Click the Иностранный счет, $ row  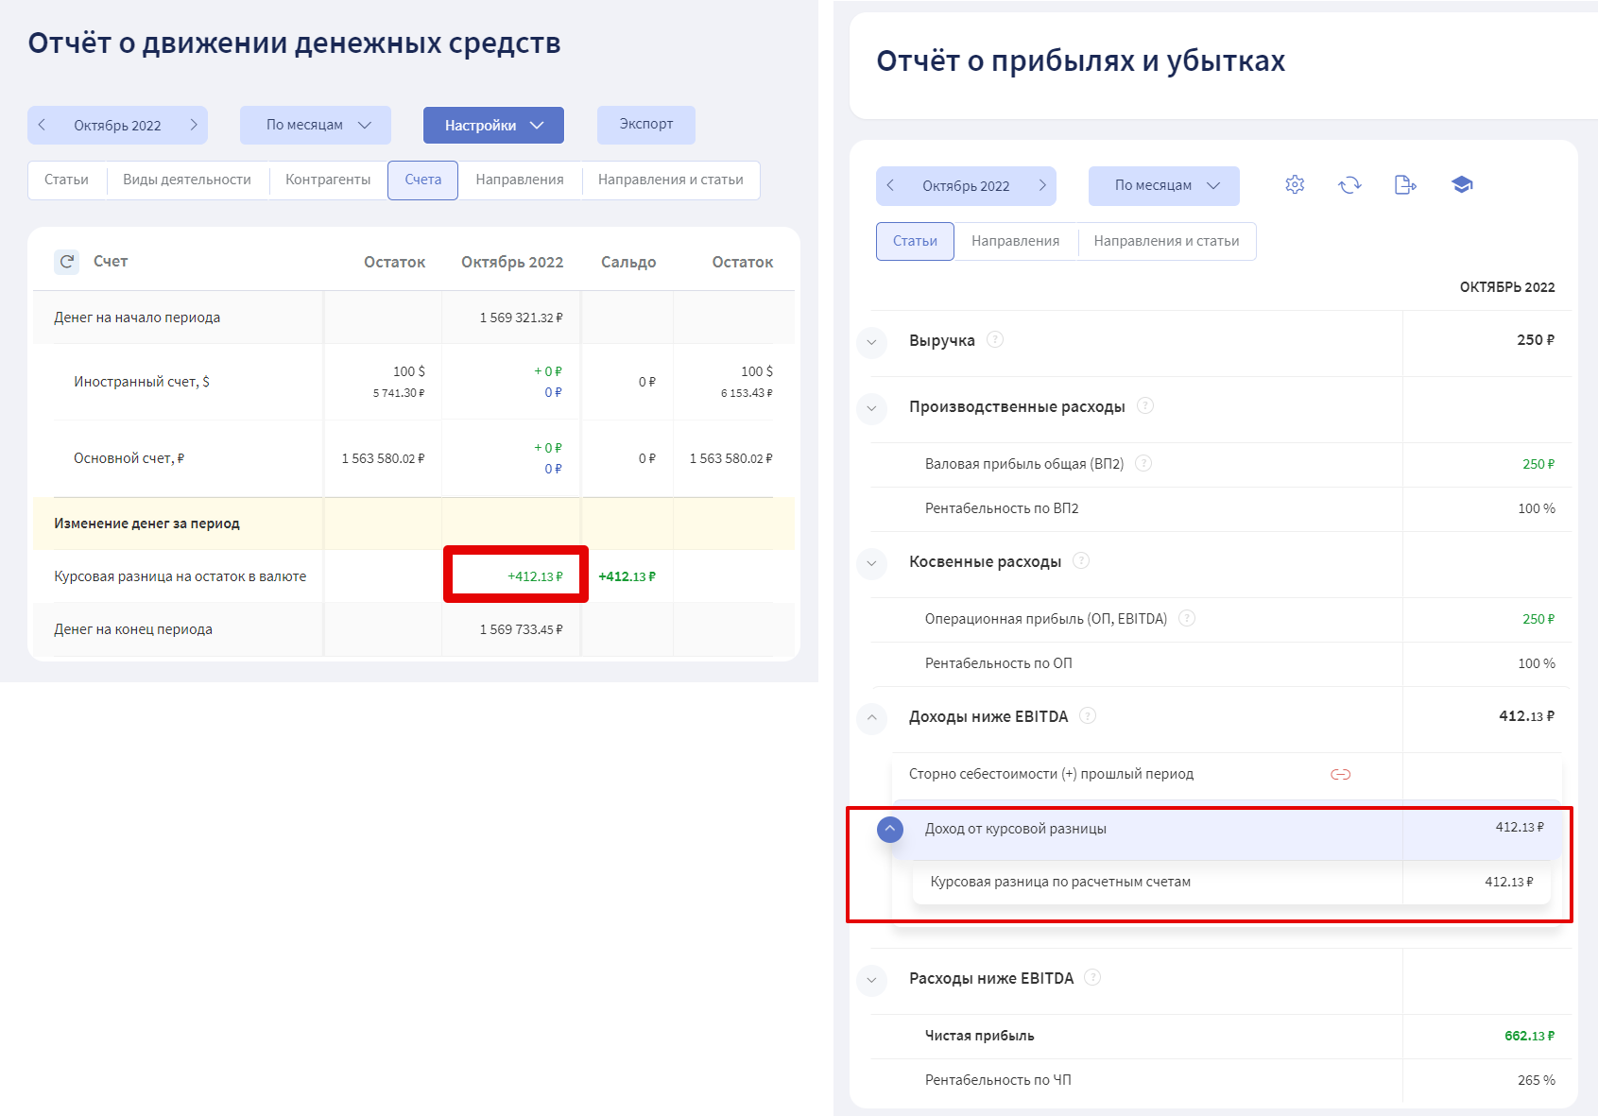click(414, 382)
